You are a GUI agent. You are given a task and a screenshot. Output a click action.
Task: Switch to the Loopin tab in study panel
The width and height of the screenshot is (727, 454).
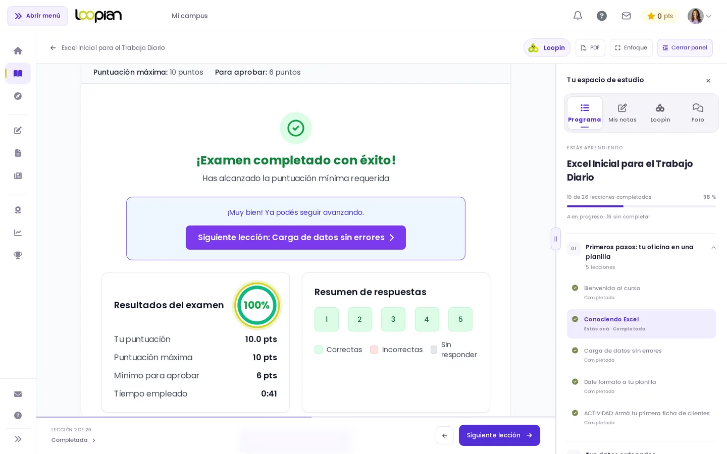660,113
